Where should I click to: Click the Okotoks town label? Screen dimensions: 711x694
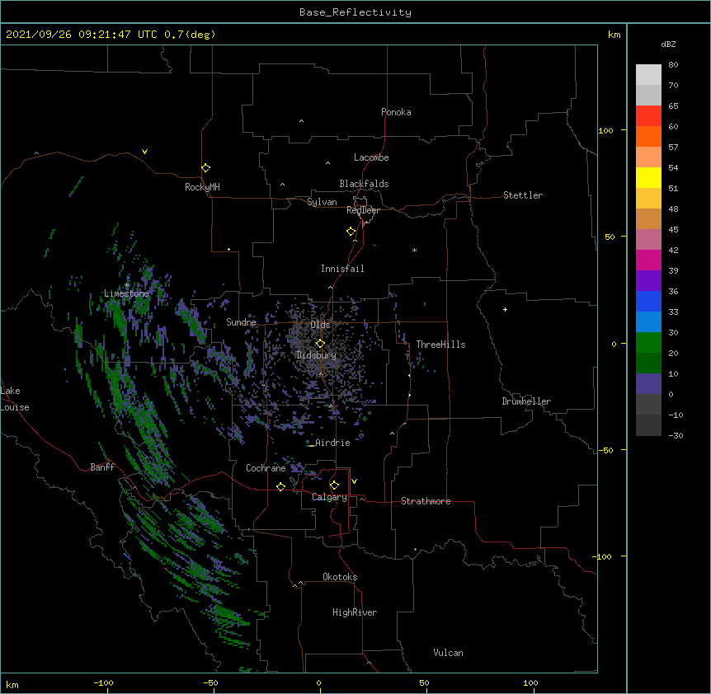[340, 577]
